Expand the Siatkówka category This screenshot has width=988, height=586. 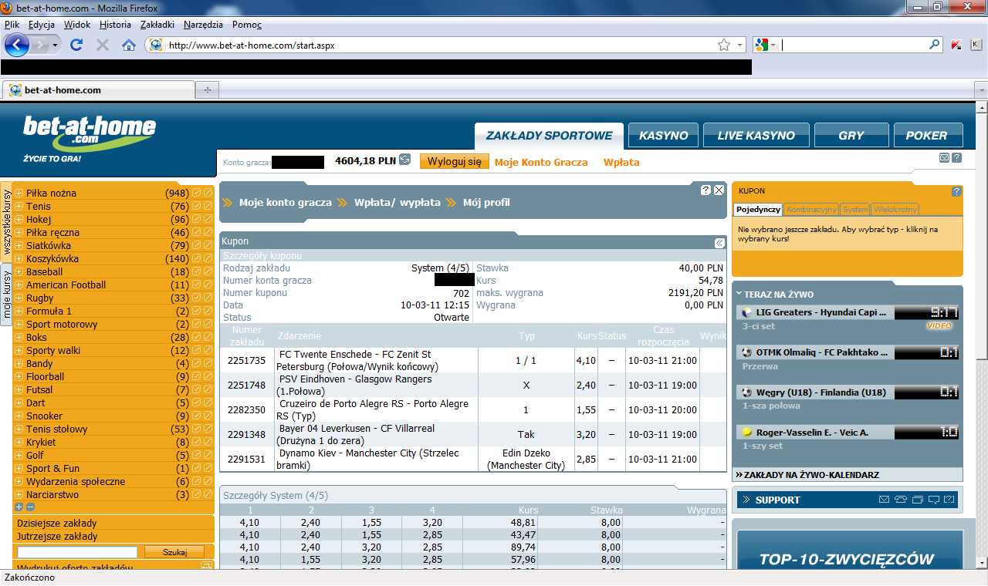(x=19, y=245)
